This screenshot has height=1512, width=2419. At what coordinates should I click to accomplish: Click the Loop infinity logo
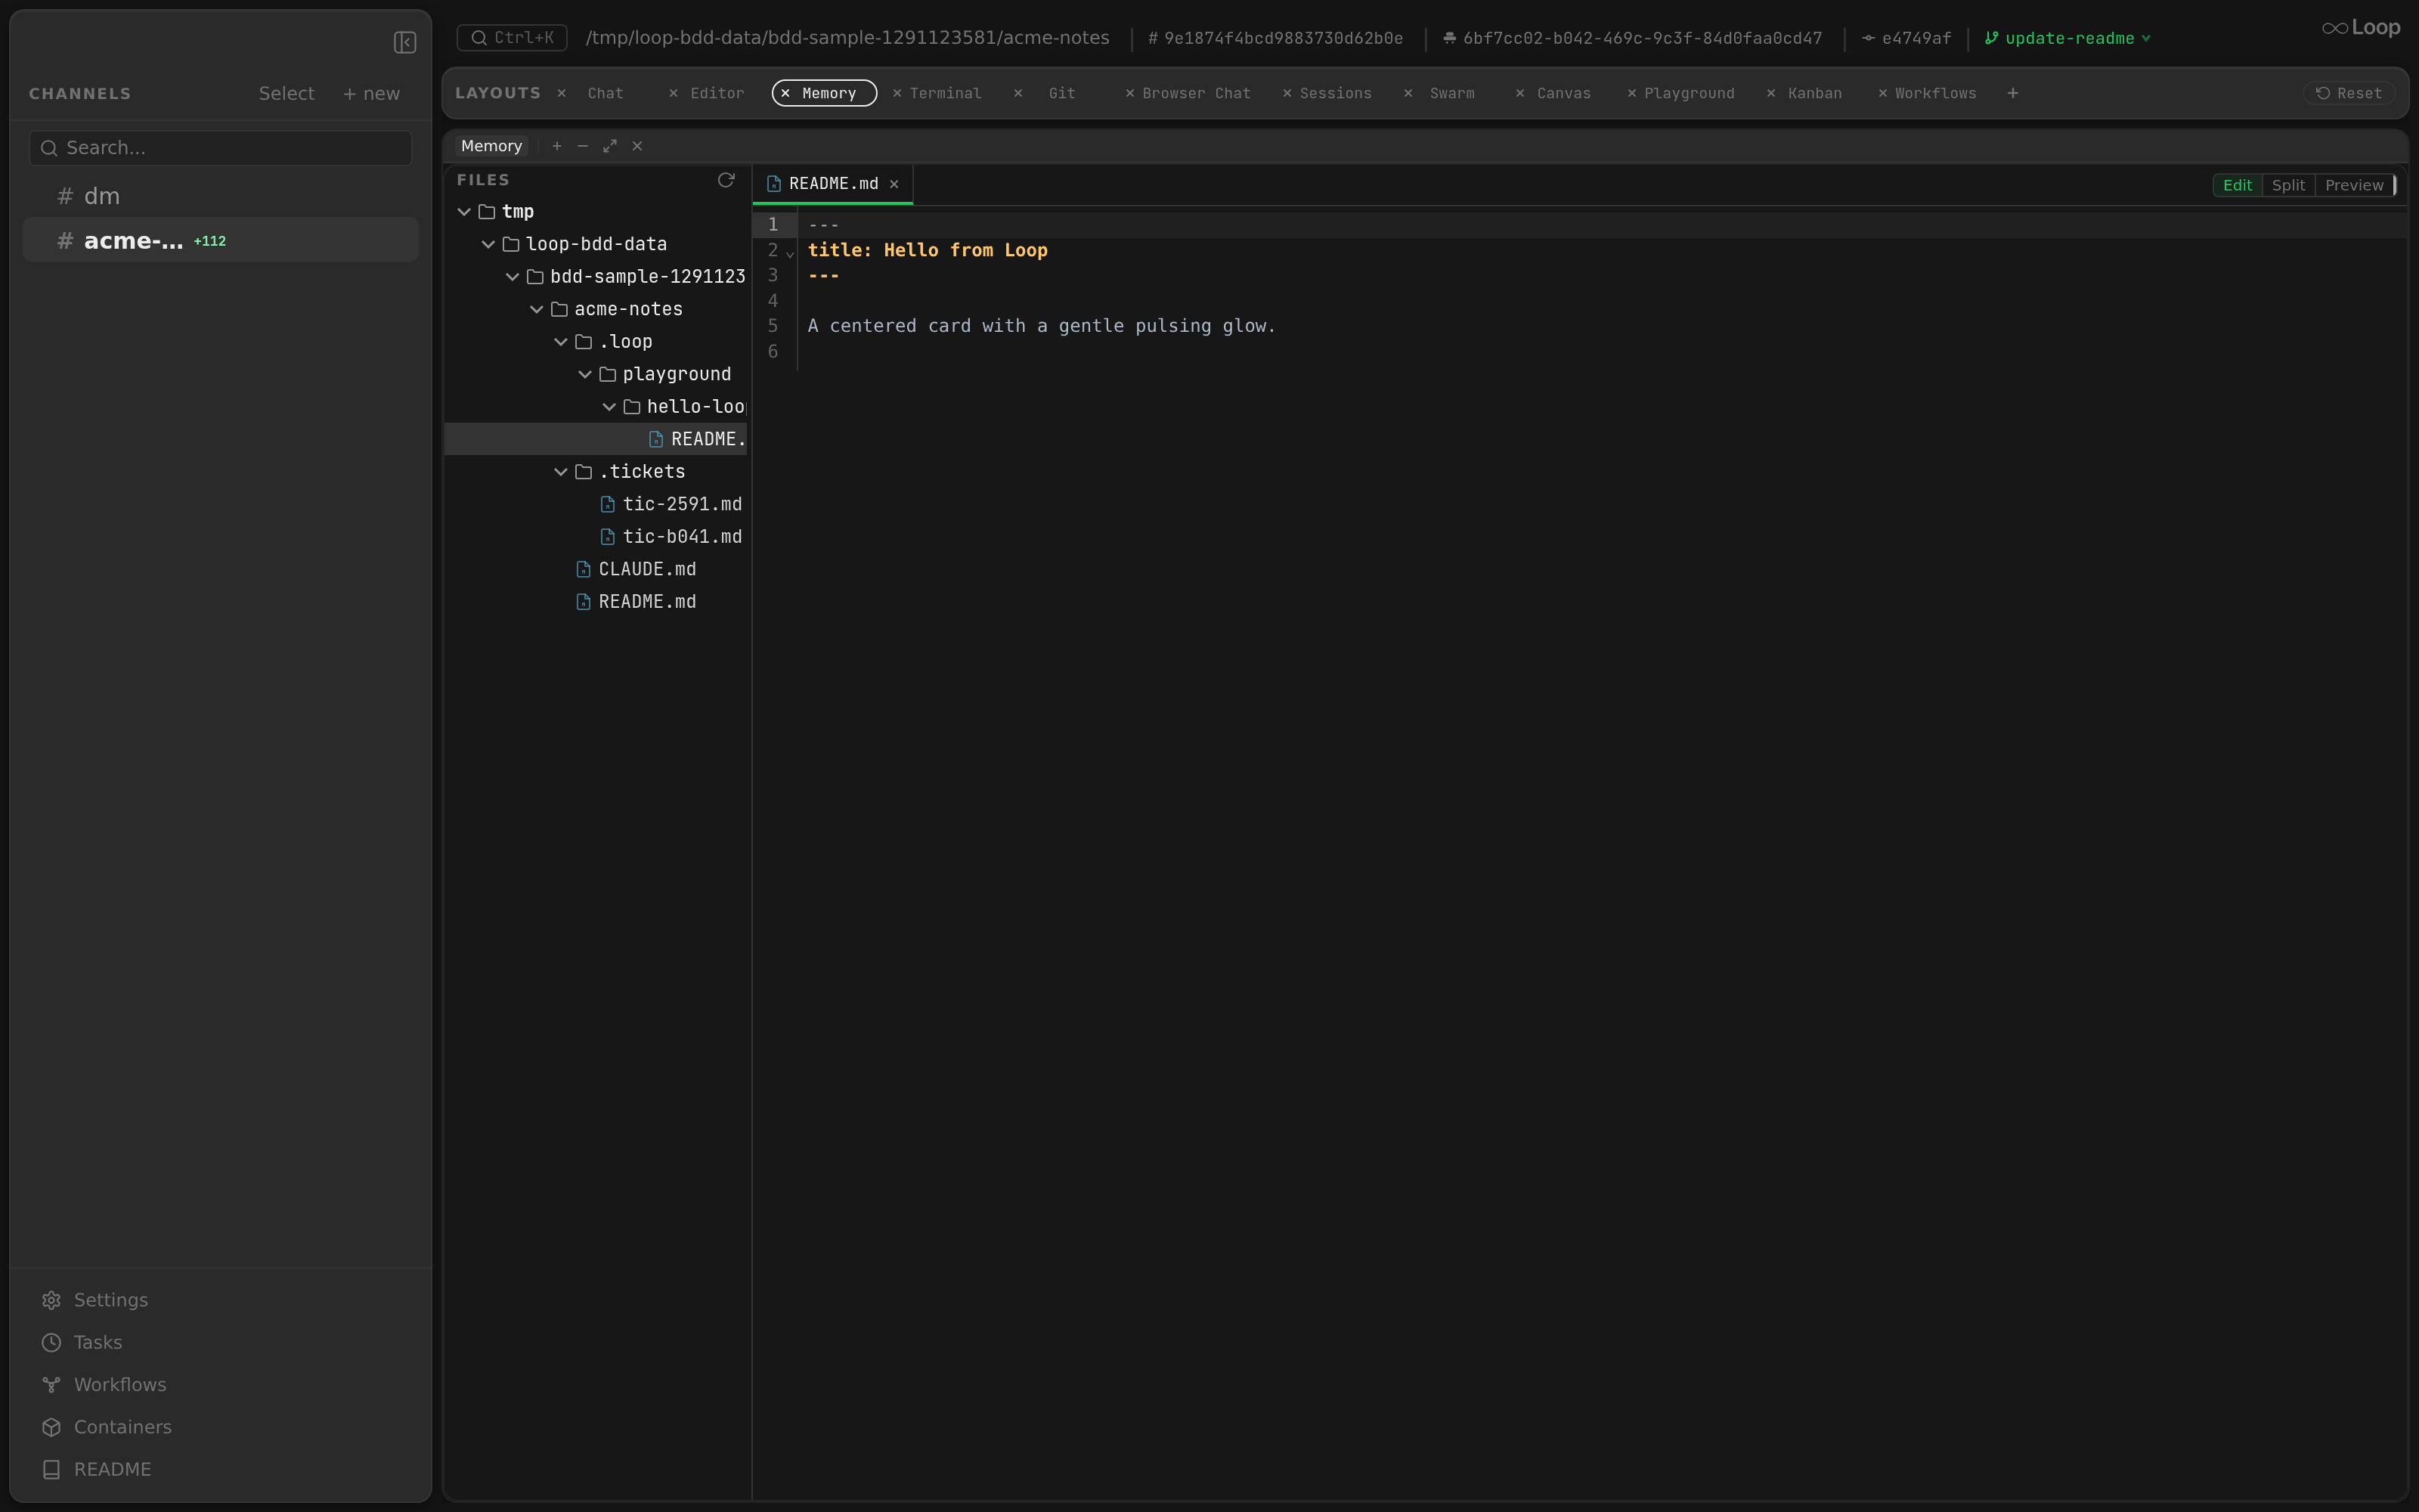[x=2360, y=28]
